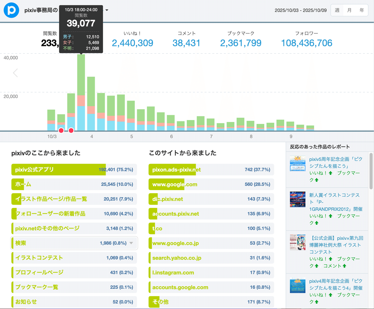Click the pixiv5周年記念企画 thumbnail

click(298, 164)
